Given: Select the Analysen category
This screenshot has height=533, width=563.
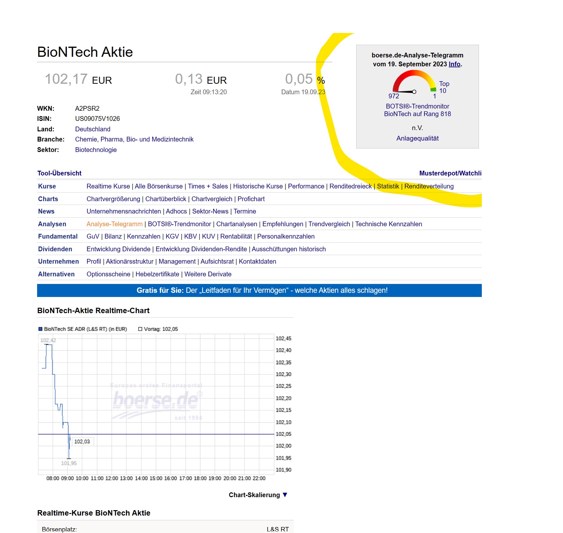Looking at the screenshot, I should 52,224.
